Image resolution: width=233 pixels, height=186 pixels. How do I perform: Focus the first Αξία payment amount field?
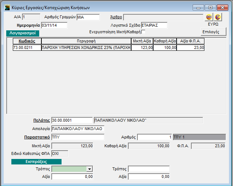click(x=72, y=176)
